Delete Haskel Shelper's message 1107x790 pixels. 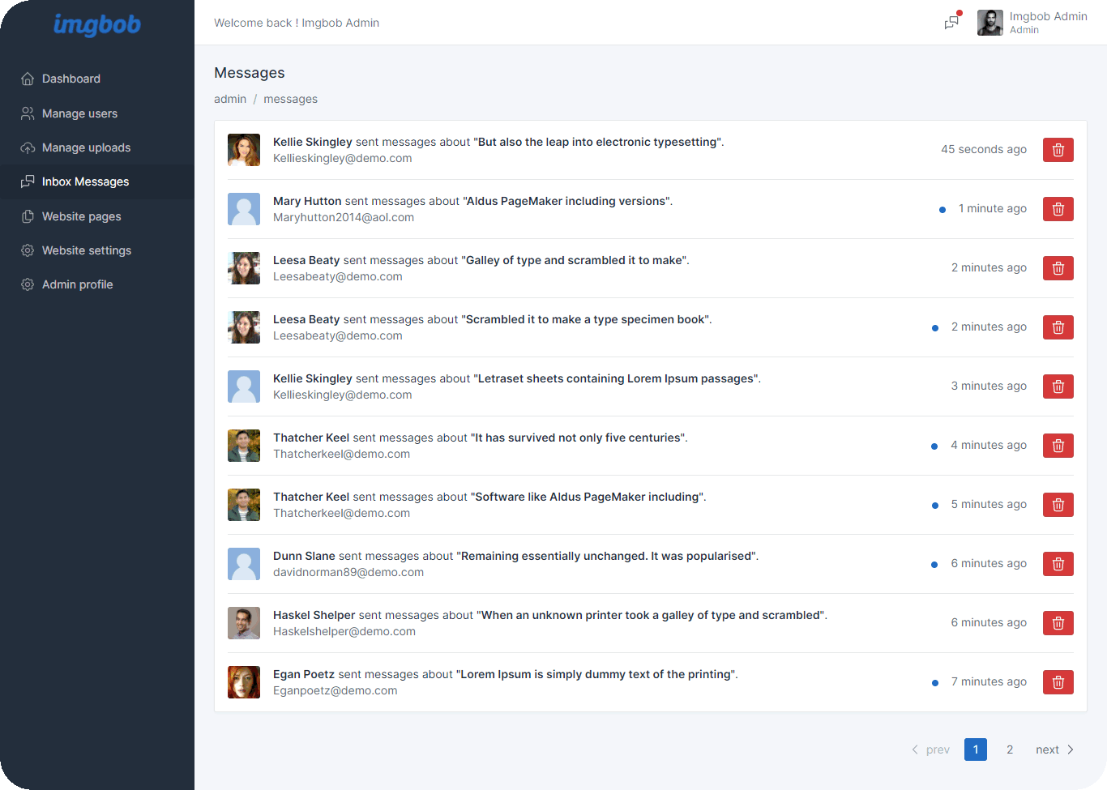tap(1058, 623)
